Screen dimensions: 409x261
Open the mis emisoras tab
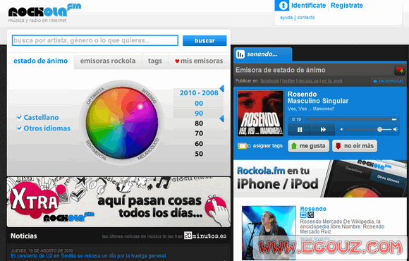(x=200, y=61)
